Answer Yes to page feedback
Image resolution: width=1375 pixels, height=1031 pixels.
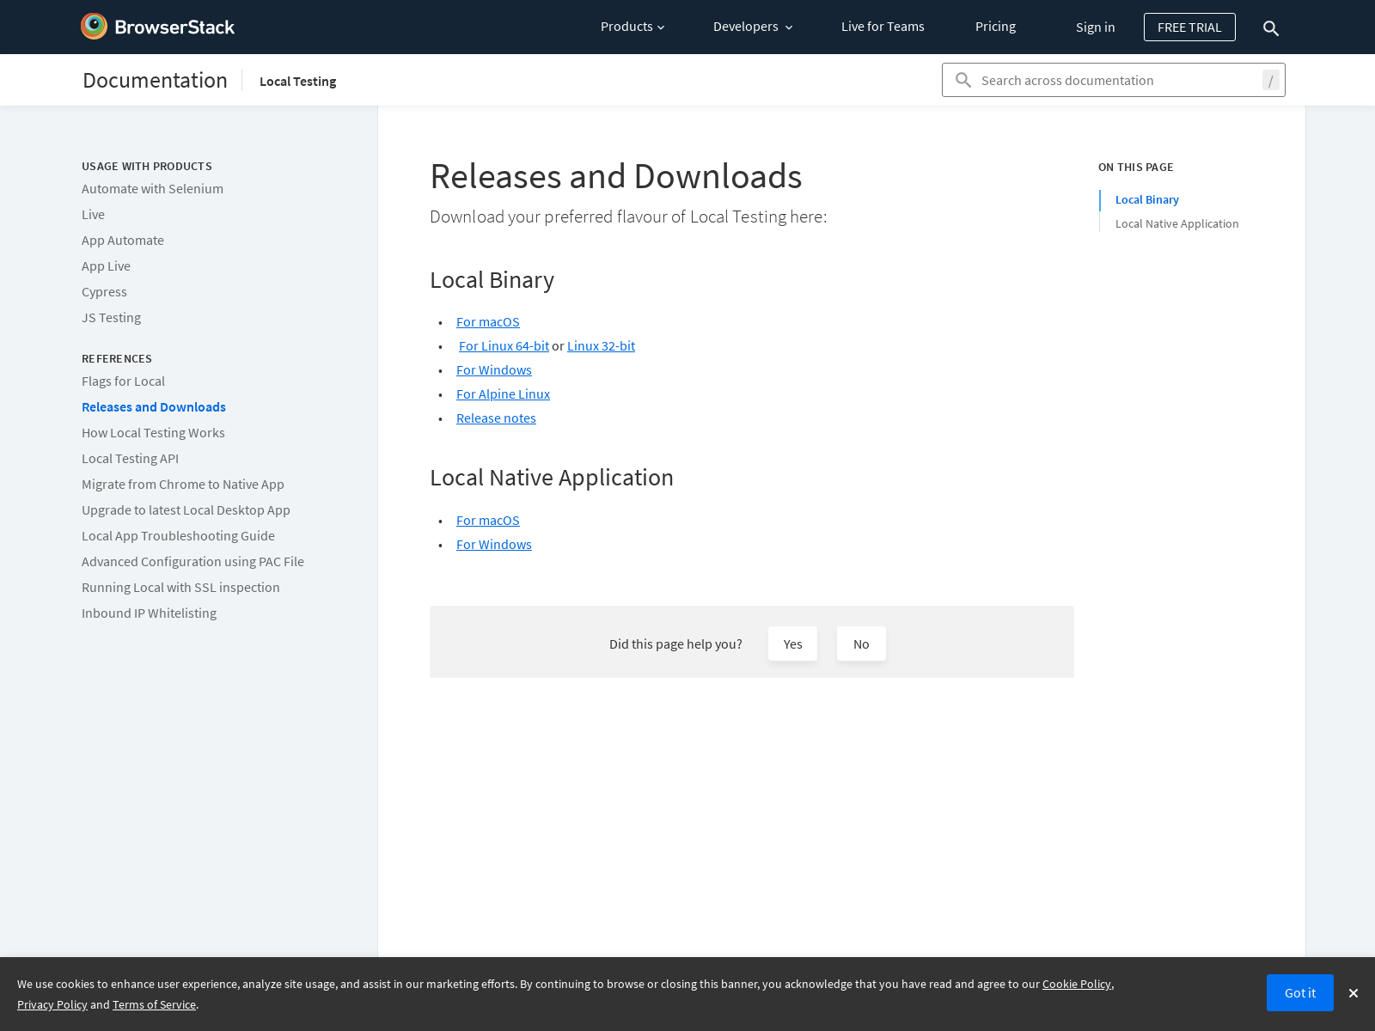pyautogui.click(x=792, y=644)
